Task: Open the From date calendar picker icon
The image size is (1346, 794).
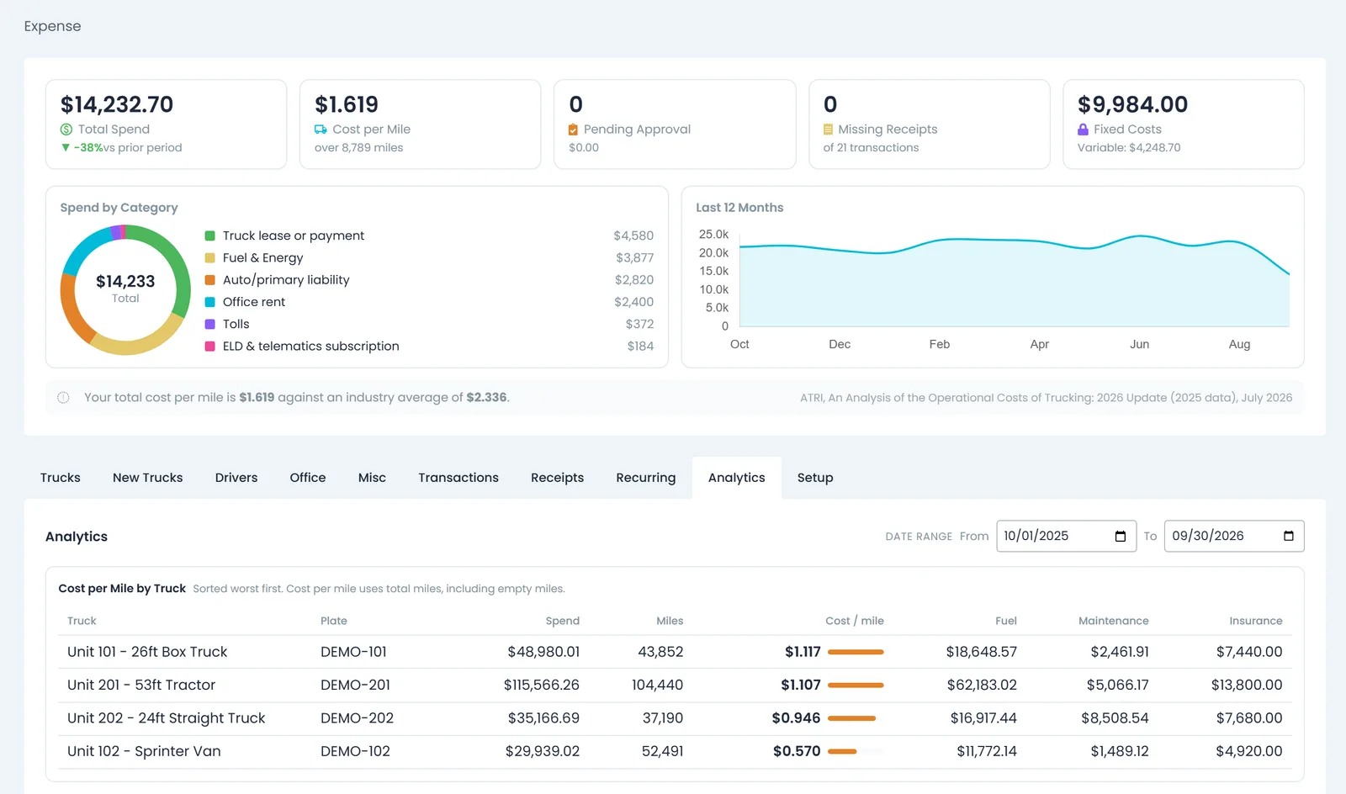Action: pyautogui.click(x=1120, y=537)
